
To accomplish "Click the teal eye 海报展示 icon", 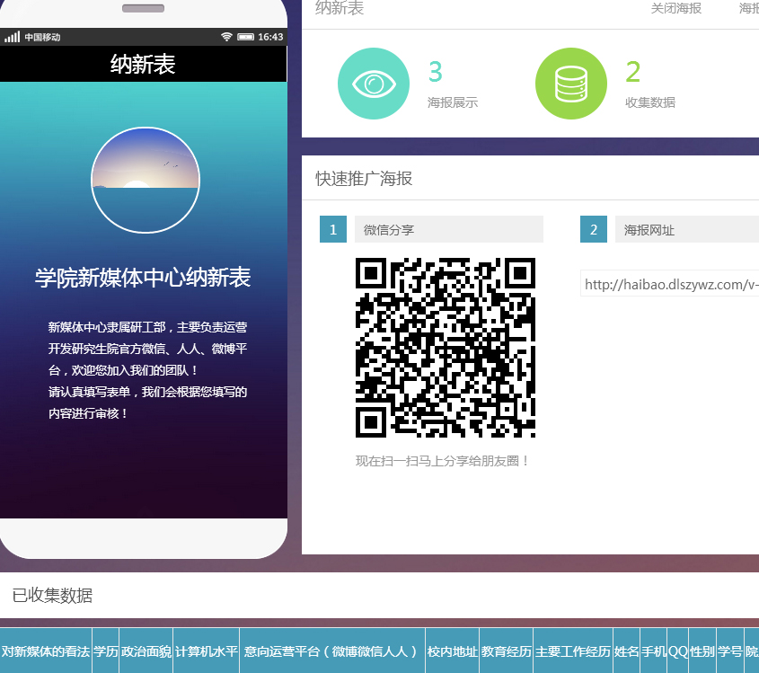I will [373, 84].
